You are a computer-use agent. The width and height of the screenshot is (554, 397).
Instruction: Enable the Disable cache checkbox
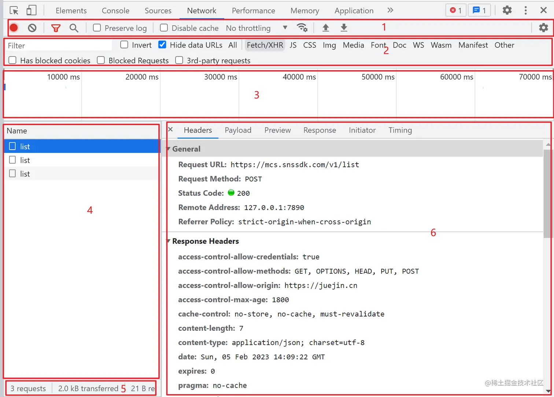pyautogui.click(x=164, y=28)
